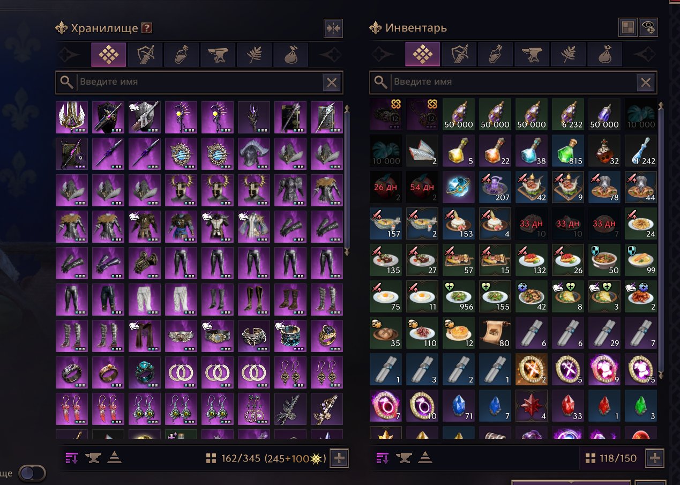This screenshot has width=680, height=485.
Task: Expand Хранилище slots with plus button
Action: pyautogui.click(x=338, y=458)
